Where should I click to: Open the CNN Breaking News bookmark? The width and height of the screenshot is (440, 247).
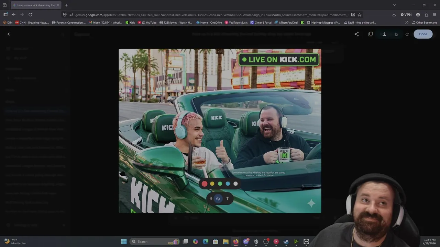pyautogui.click(x=32, y=23)
